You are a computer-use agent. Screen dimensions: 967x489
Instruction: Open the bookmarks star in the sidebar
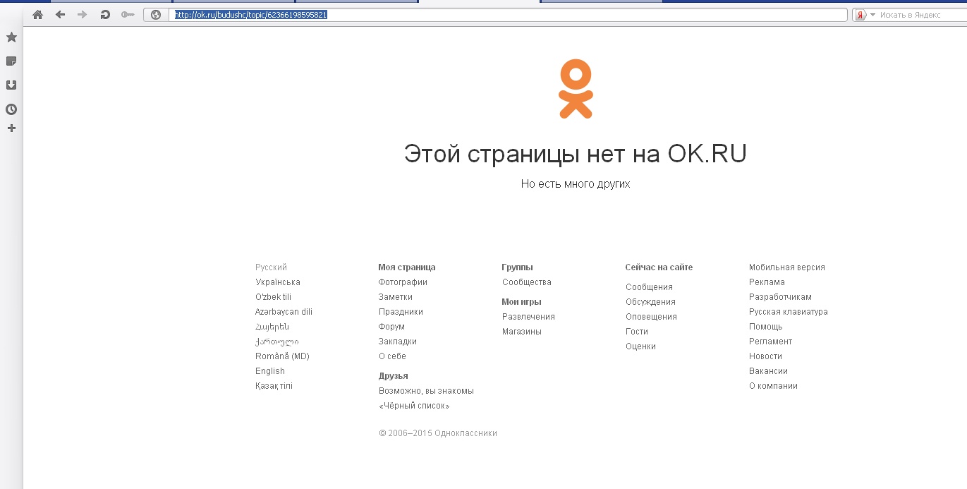pos(11,37)
